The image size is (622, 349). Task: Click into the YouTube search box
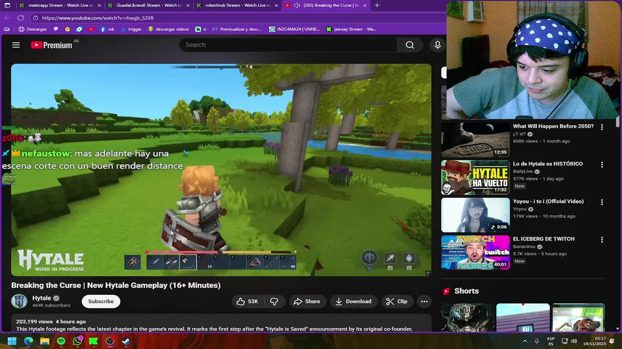289,45
